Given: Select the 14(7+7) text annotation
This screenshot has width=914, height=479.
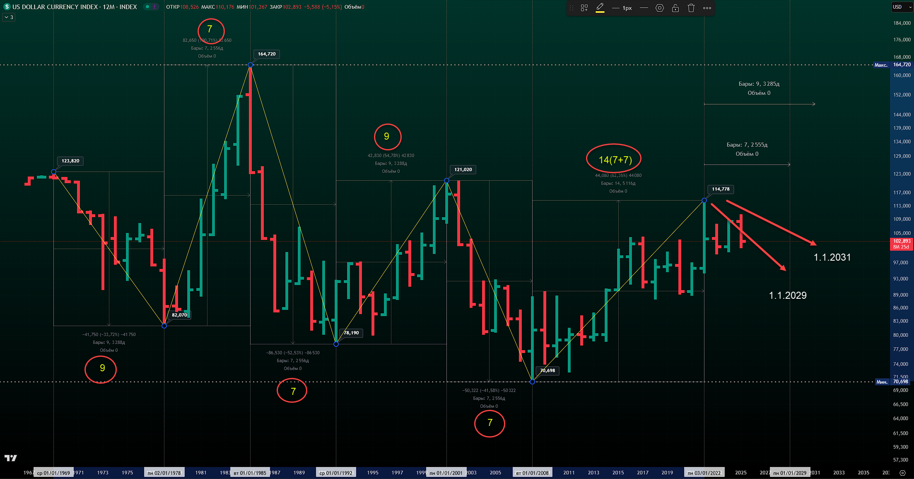Looking at the screenshot, I should click(615, 160).
